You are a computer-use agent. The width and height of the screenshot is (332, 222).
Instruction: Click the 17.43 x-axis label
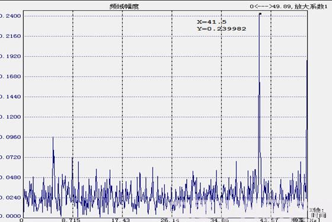[121, 220]
